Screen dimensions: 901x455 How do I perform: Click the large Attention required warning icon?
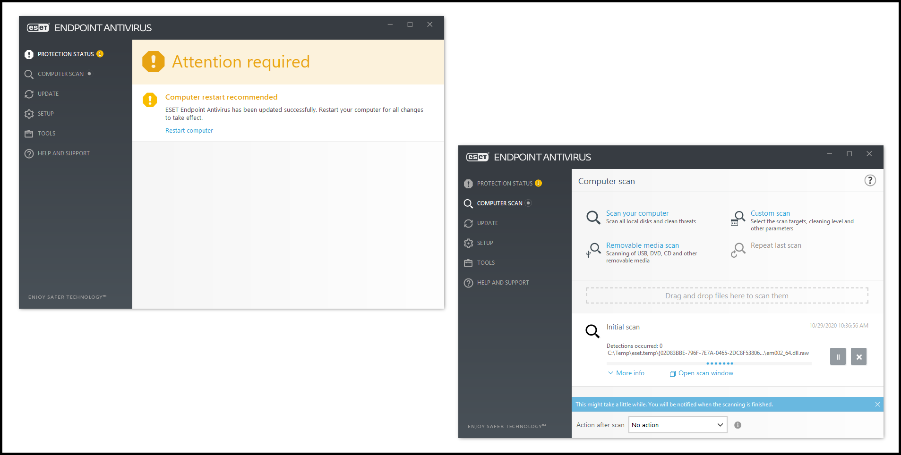[154, 62]
